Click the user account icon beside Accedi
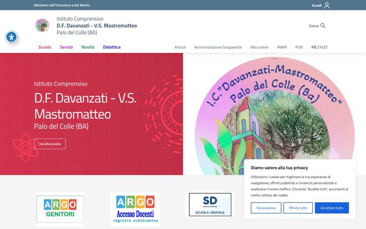The height and width of the screenshot is (229, 366). 327,5
